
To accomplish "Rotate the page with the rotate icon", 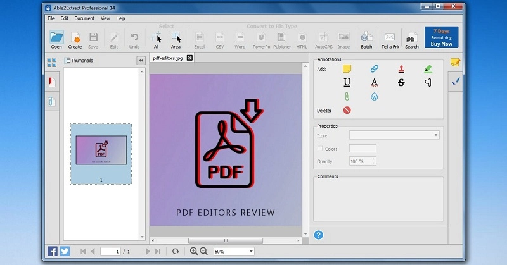I will coord(176,251).
